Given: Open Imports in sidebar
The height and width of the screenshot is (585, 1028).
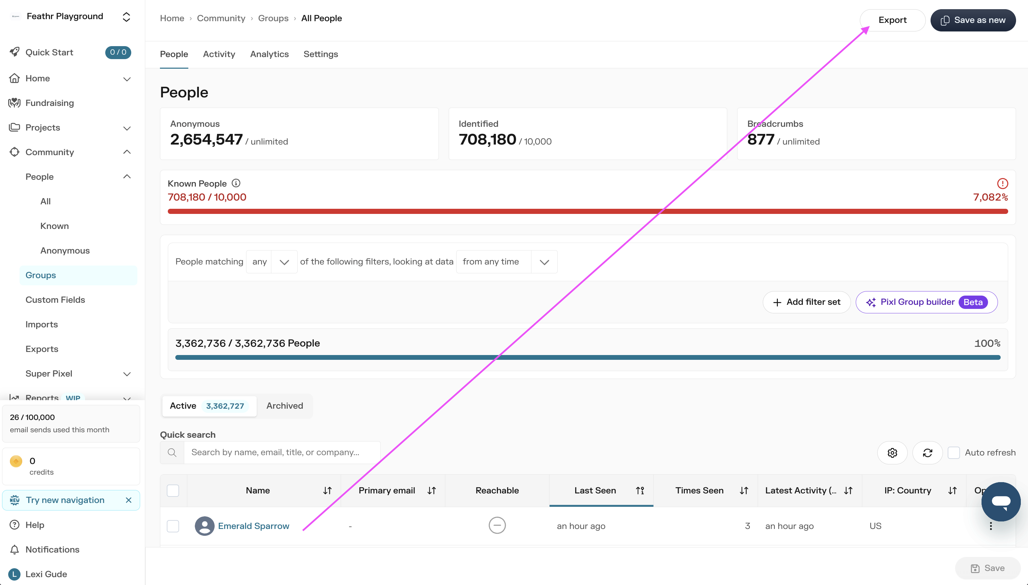Looking at the screenshot, I should pyautogui.click(x=42, y=325).
